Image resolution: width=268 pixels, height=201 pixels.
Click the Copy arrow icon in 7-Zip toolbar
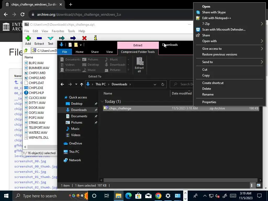tap(62, 38)
